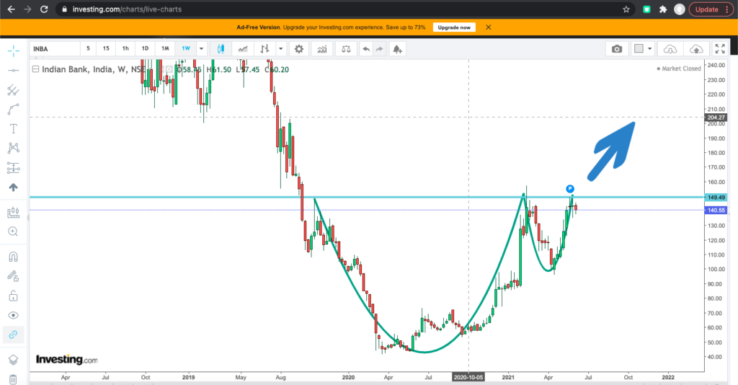Open the pitchfork drawing tools

(x=13, y=90)
